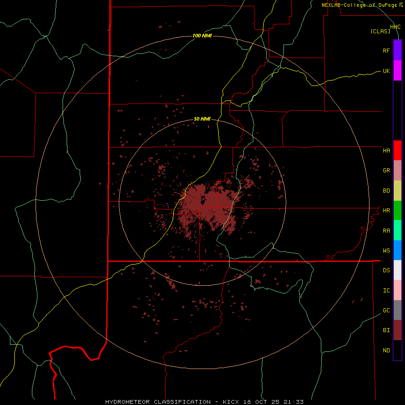Screen dimensions: 405x405
Task: Click the [CLAS] units label
Action: coord(380,31)
